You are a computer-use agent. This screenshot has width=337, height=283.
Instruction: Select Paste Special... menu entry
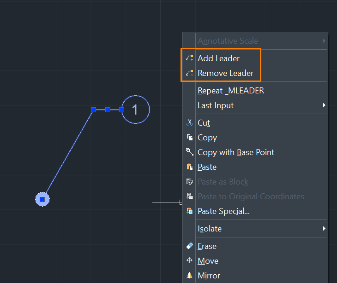pyautogui.click(x=255, y=211)
